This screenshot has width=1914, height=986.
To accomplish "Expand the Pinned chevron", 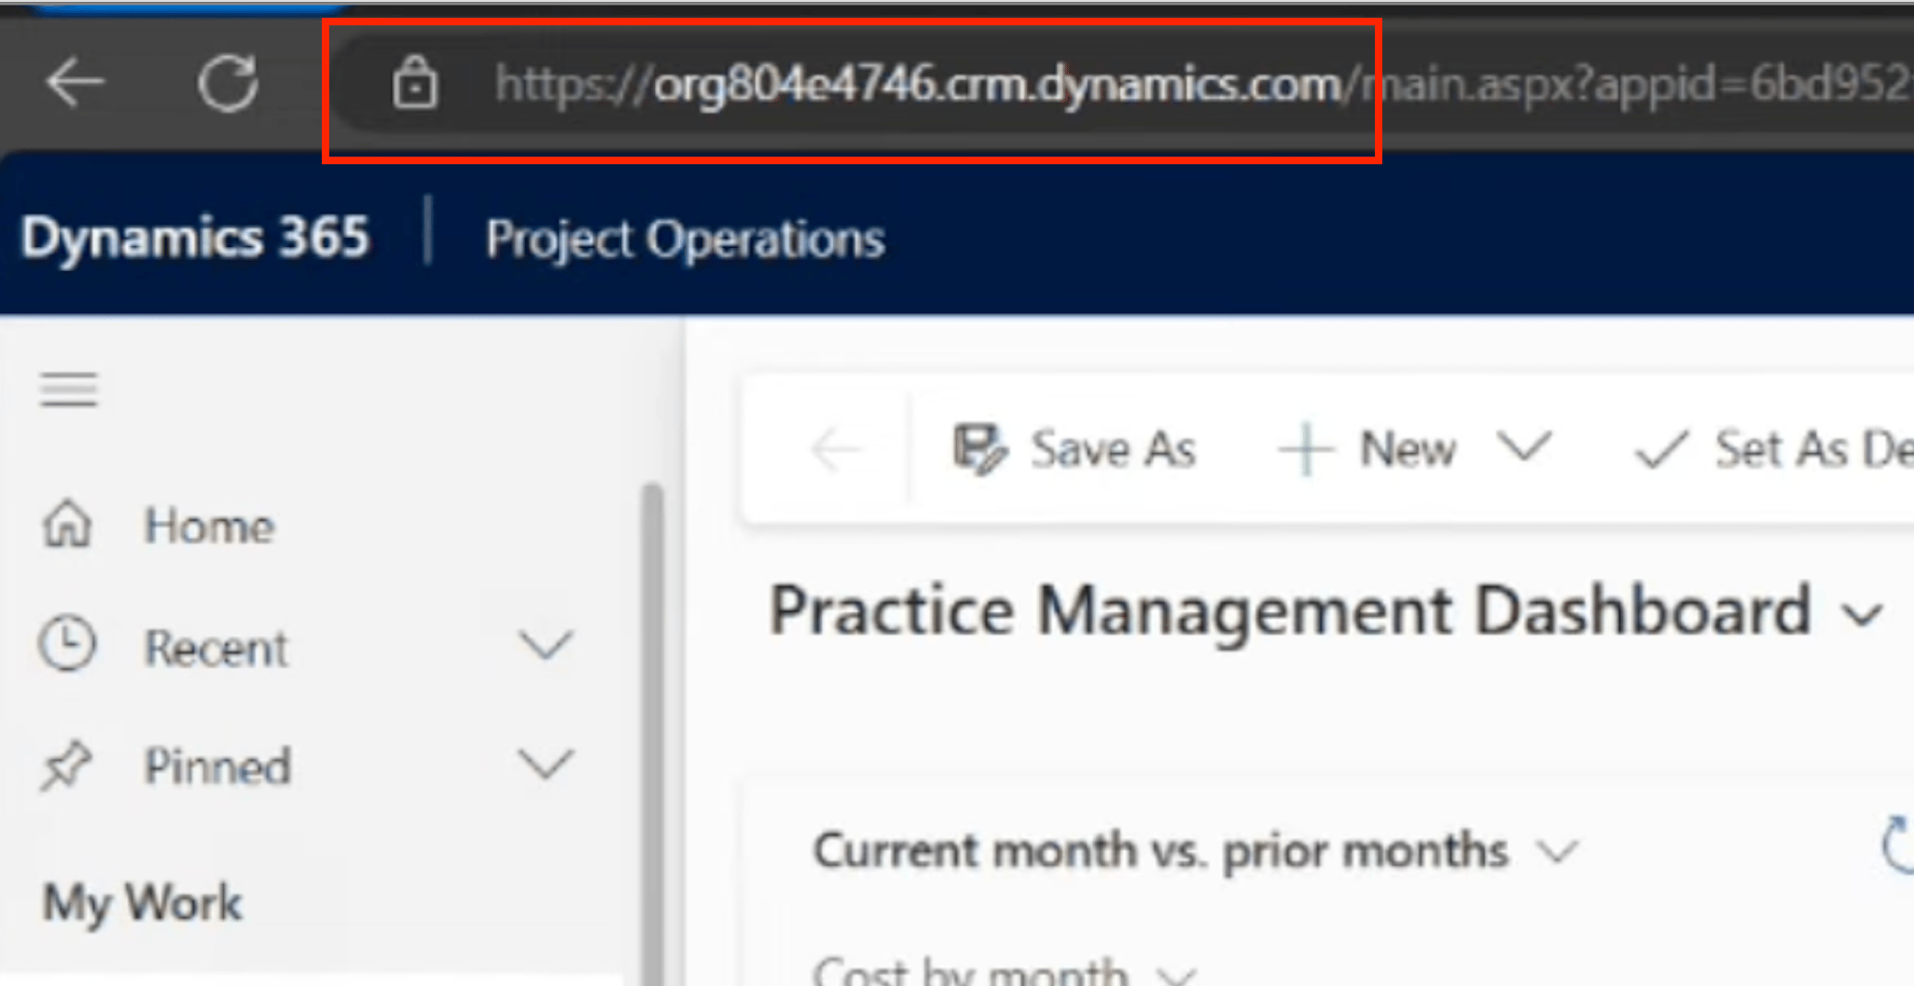I will [546, 763].
